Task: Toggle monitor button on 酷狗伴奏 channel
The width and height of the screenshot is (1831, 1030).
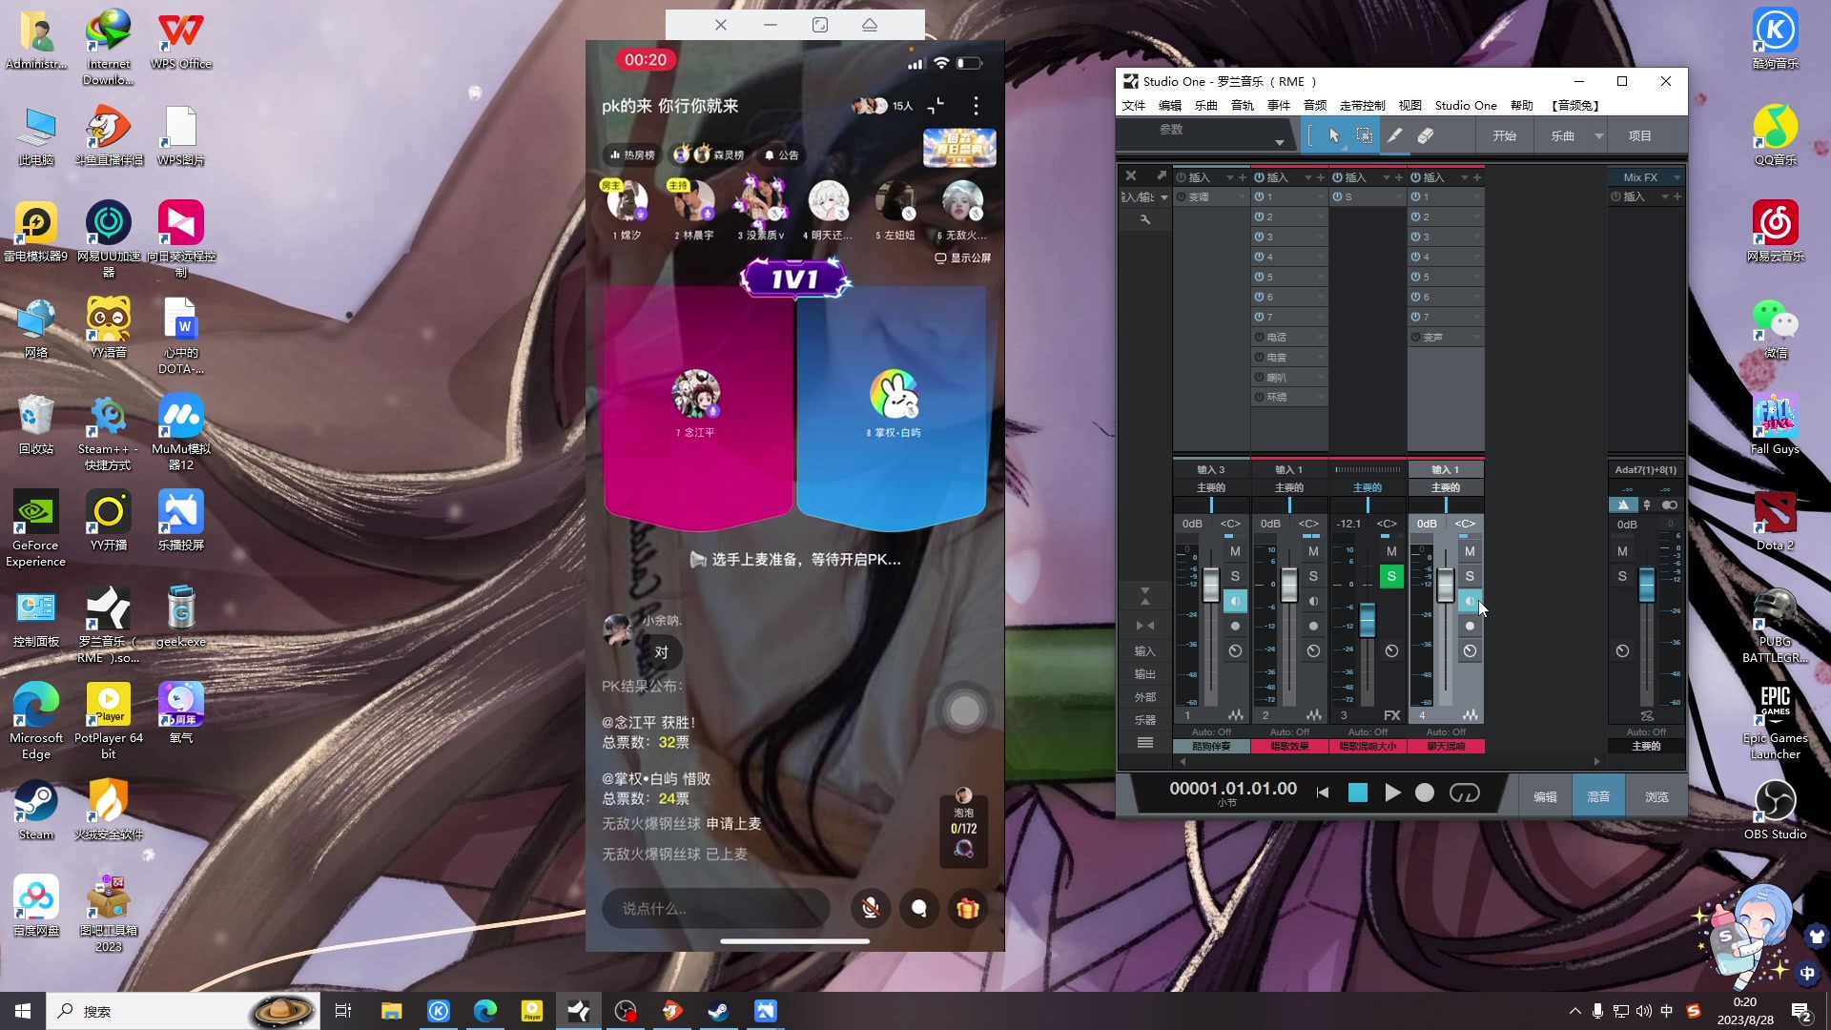Action: [x=1235, y=601]
